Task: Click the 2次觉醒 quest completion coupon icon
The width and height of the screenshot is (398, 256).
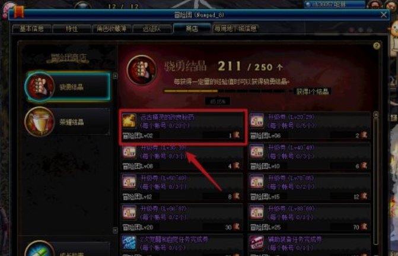Action: point(129,243)
